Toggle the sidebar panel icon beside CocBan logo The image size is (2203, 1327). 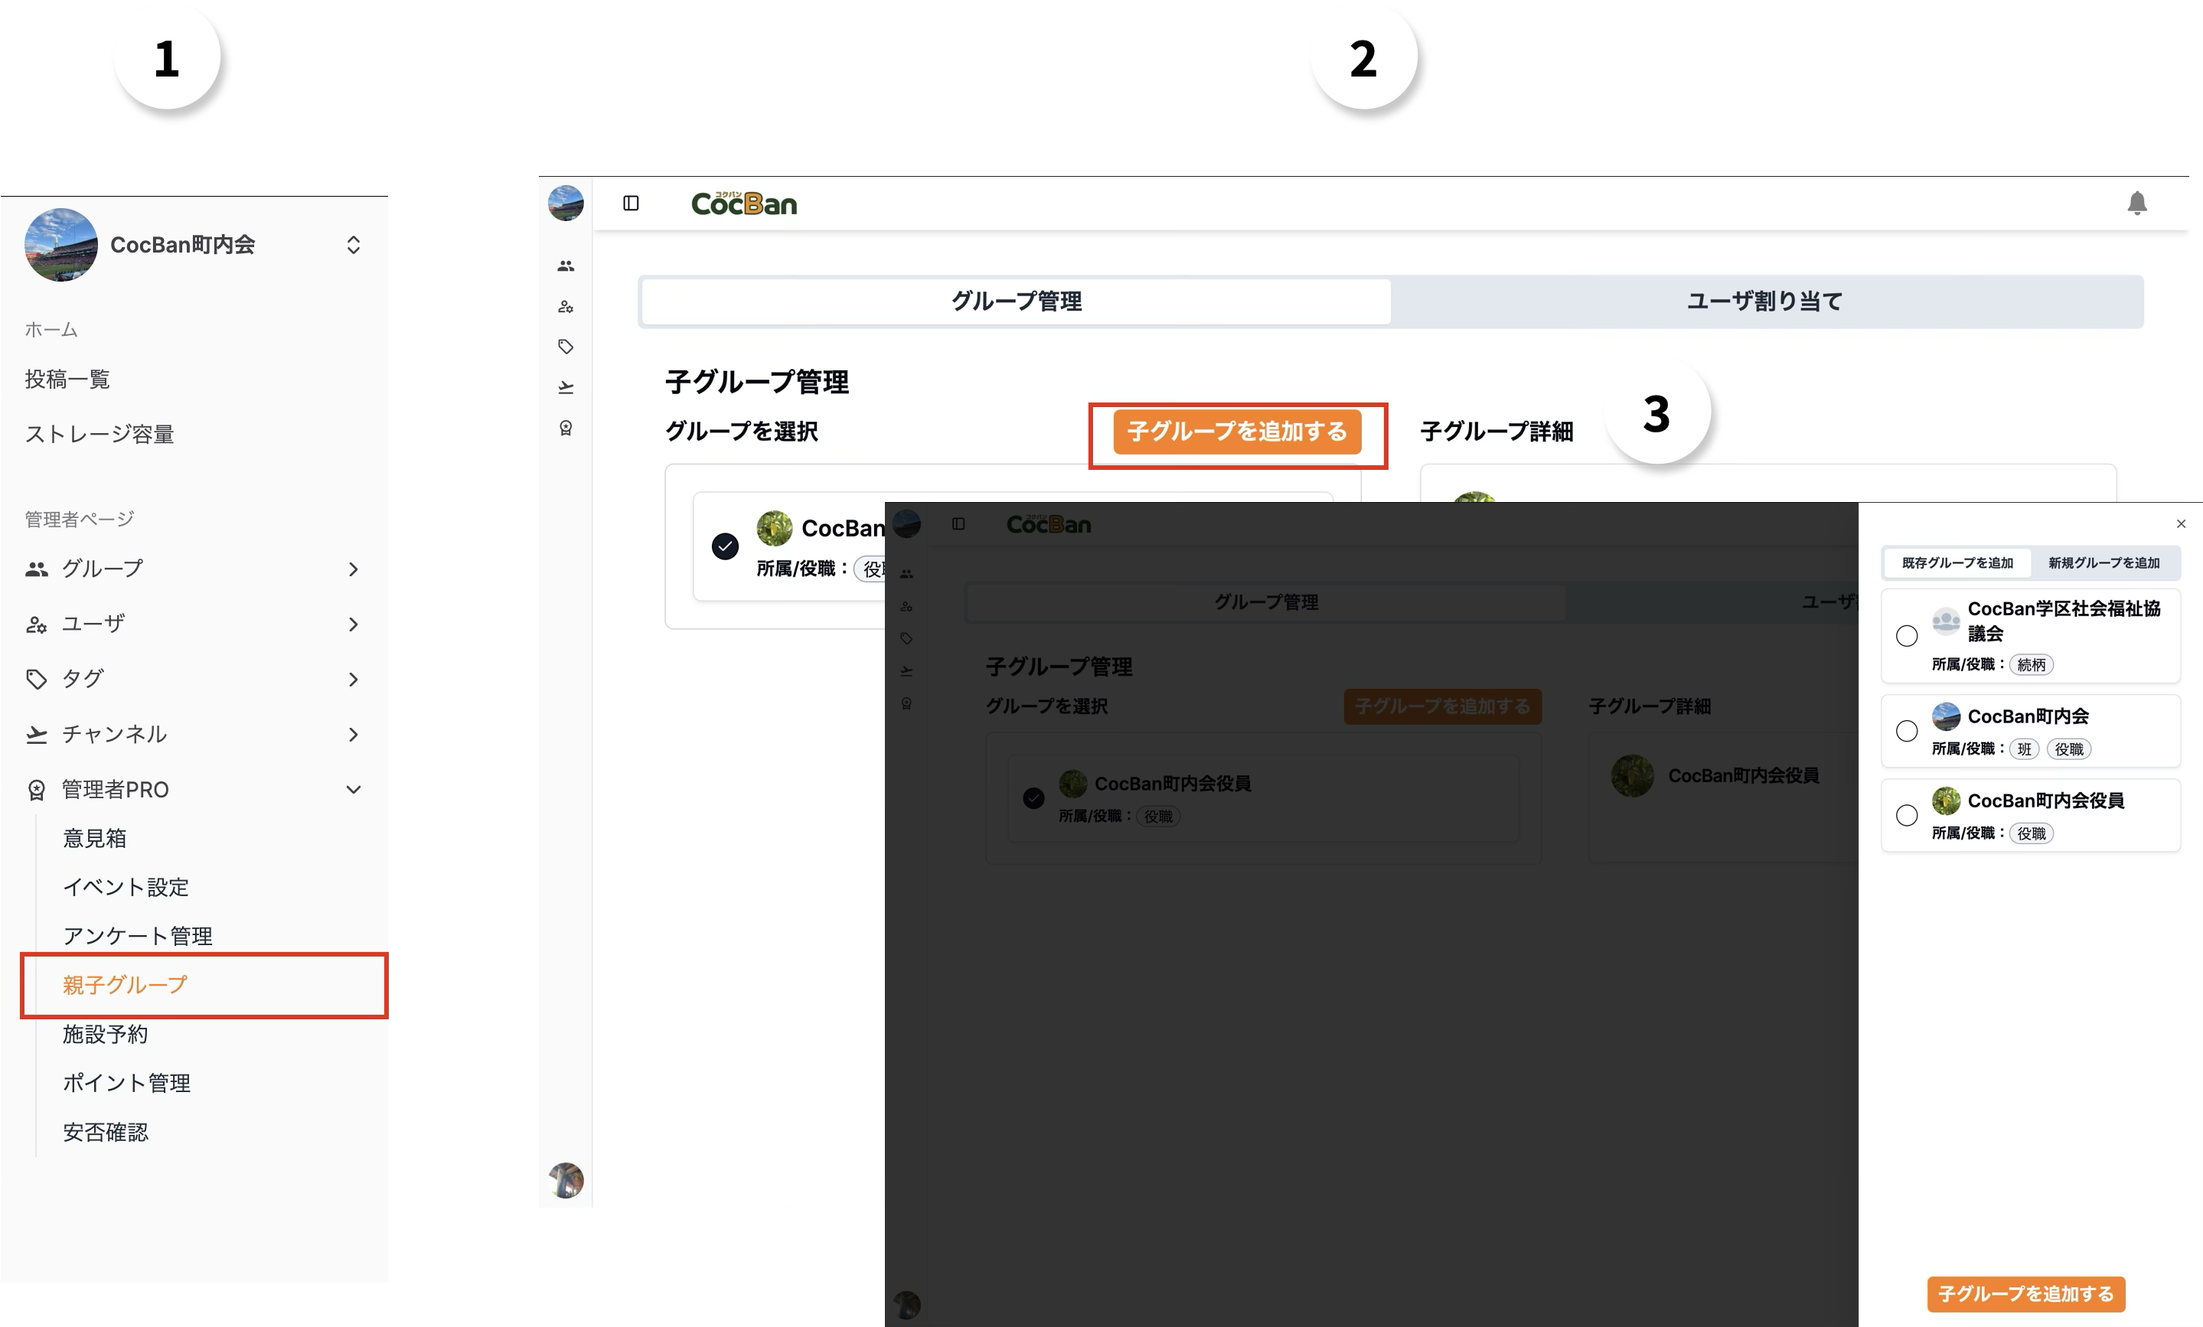[632, 204]
